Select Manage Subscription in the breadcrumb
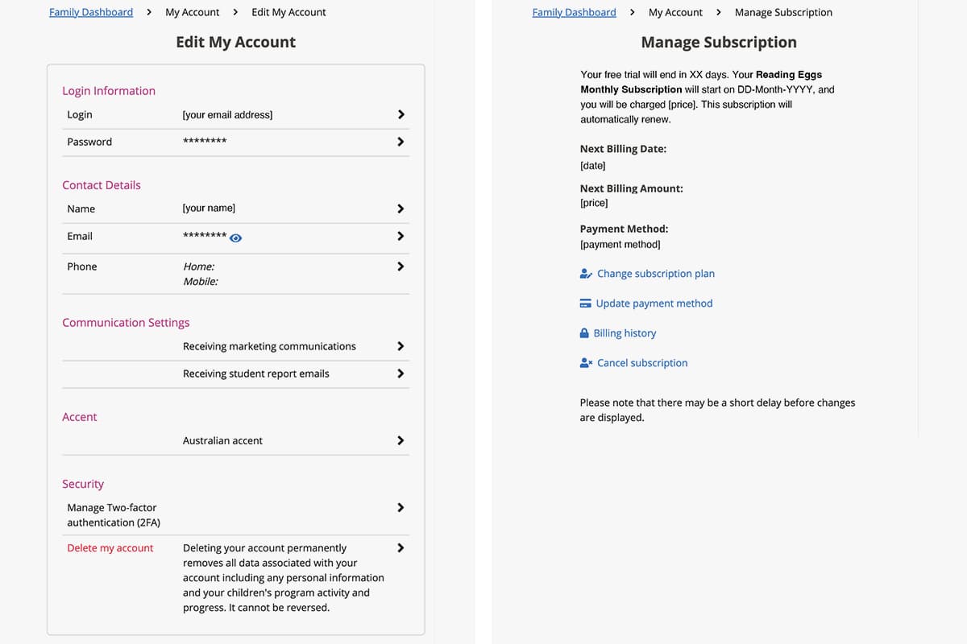The image size is (967, 644). pyautogui.click(x=783, y=12)
